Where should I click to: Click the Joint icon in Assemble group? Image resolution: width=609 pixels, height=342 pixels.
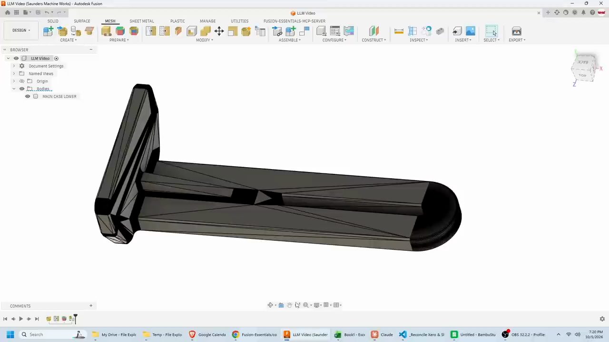tap(304, 31)
